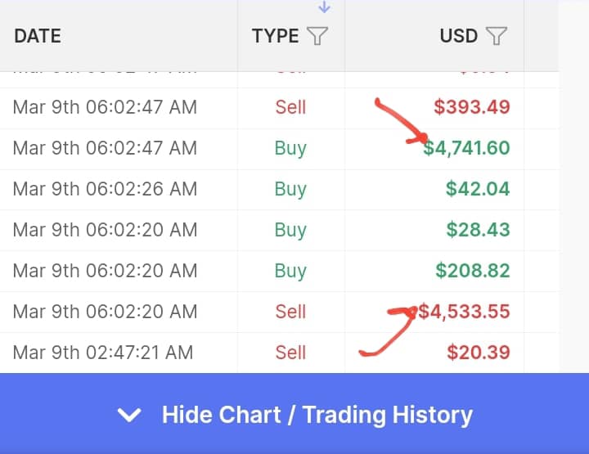Screen dimensions: 589x454
Task: Click Sell type at 06:02:47 AM
Action: [x=290, y=107]
